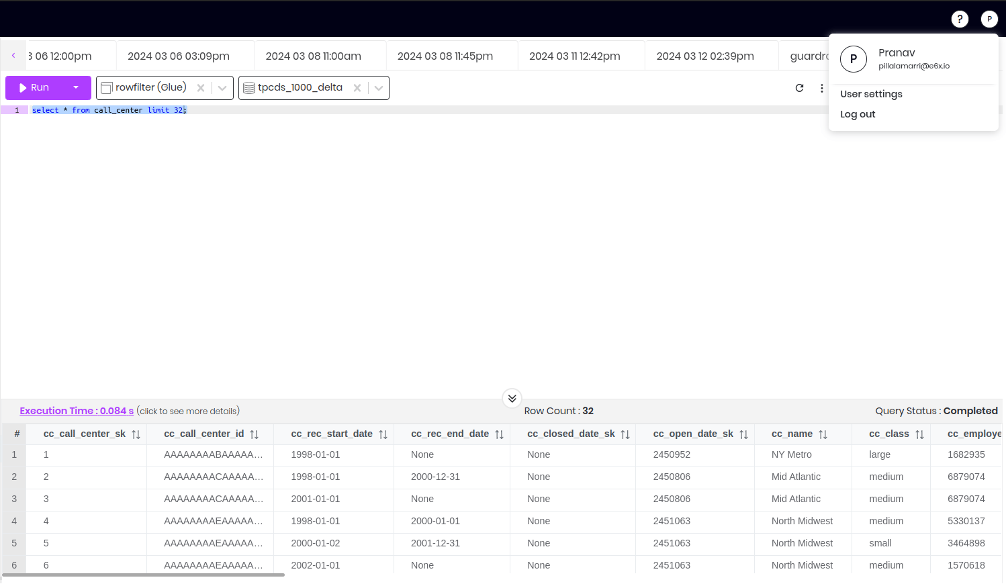Expand the rowfilter (Glue) catalog dropdown
1006x586 pixels.
tap(222, 88)
